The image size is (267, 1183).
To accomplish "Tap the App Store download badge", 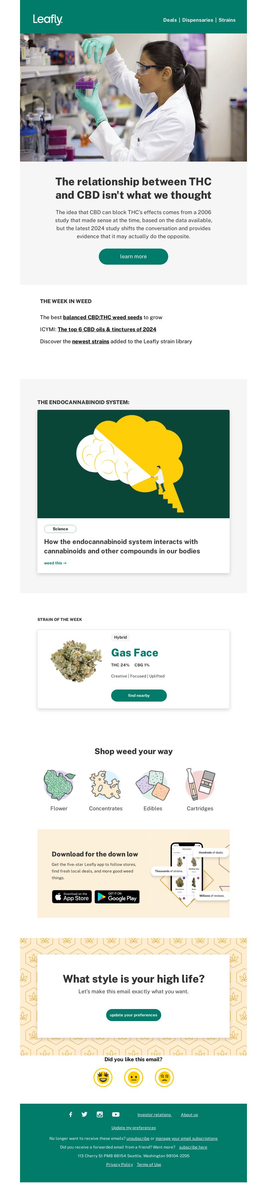I will coord(72,896).
